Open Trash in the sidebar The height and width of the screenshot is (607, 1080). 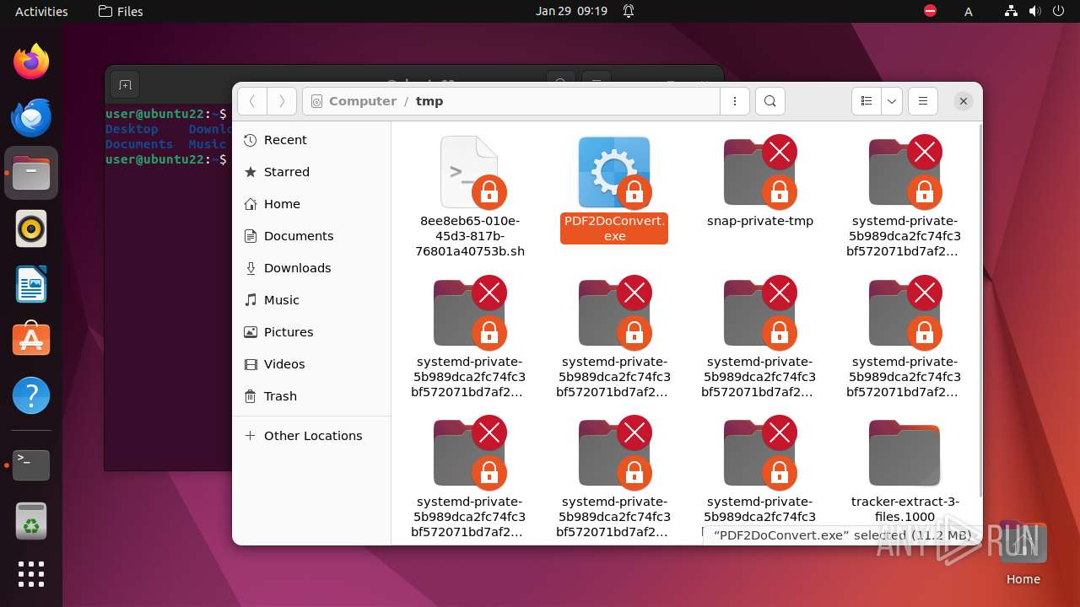point(311,396)
